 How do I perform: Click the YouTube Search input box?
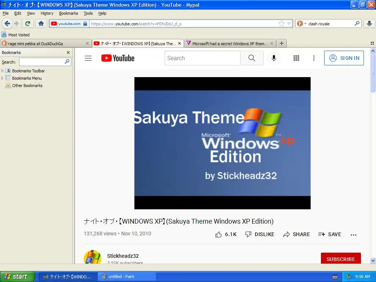[202, 58]
